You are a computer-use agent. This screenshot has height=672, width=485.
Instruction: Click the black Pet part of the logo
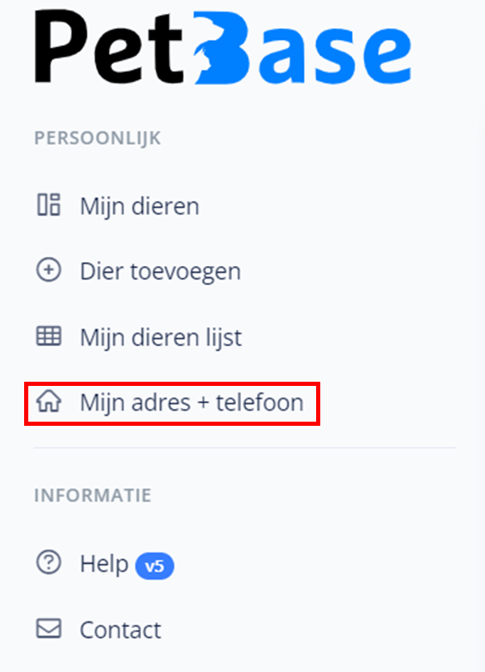click(109, 47)
